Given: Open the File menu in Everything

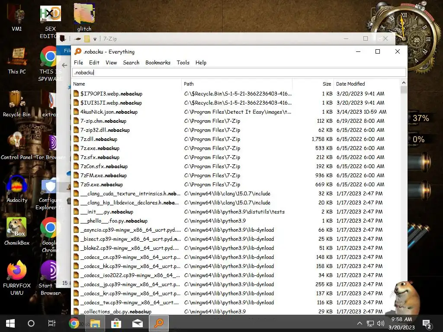Looking at the screenshot, I should tap(78, 62).
